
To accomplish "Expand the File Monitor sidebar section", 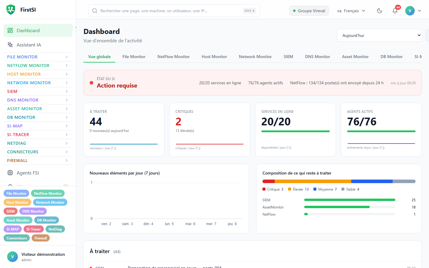I will (38, 57).
